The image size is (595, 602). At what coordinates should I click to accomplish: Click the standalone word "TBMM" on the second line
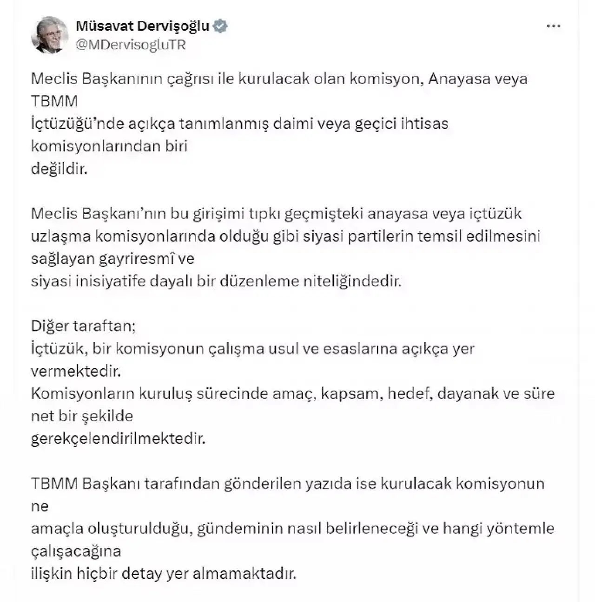click(54, 101)
